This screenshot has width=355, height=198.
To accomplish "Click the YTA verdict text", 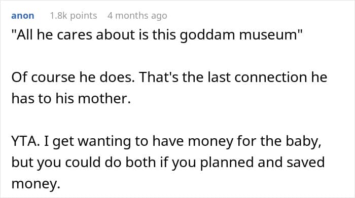I will pyautogui.click(x=25, y=141).
